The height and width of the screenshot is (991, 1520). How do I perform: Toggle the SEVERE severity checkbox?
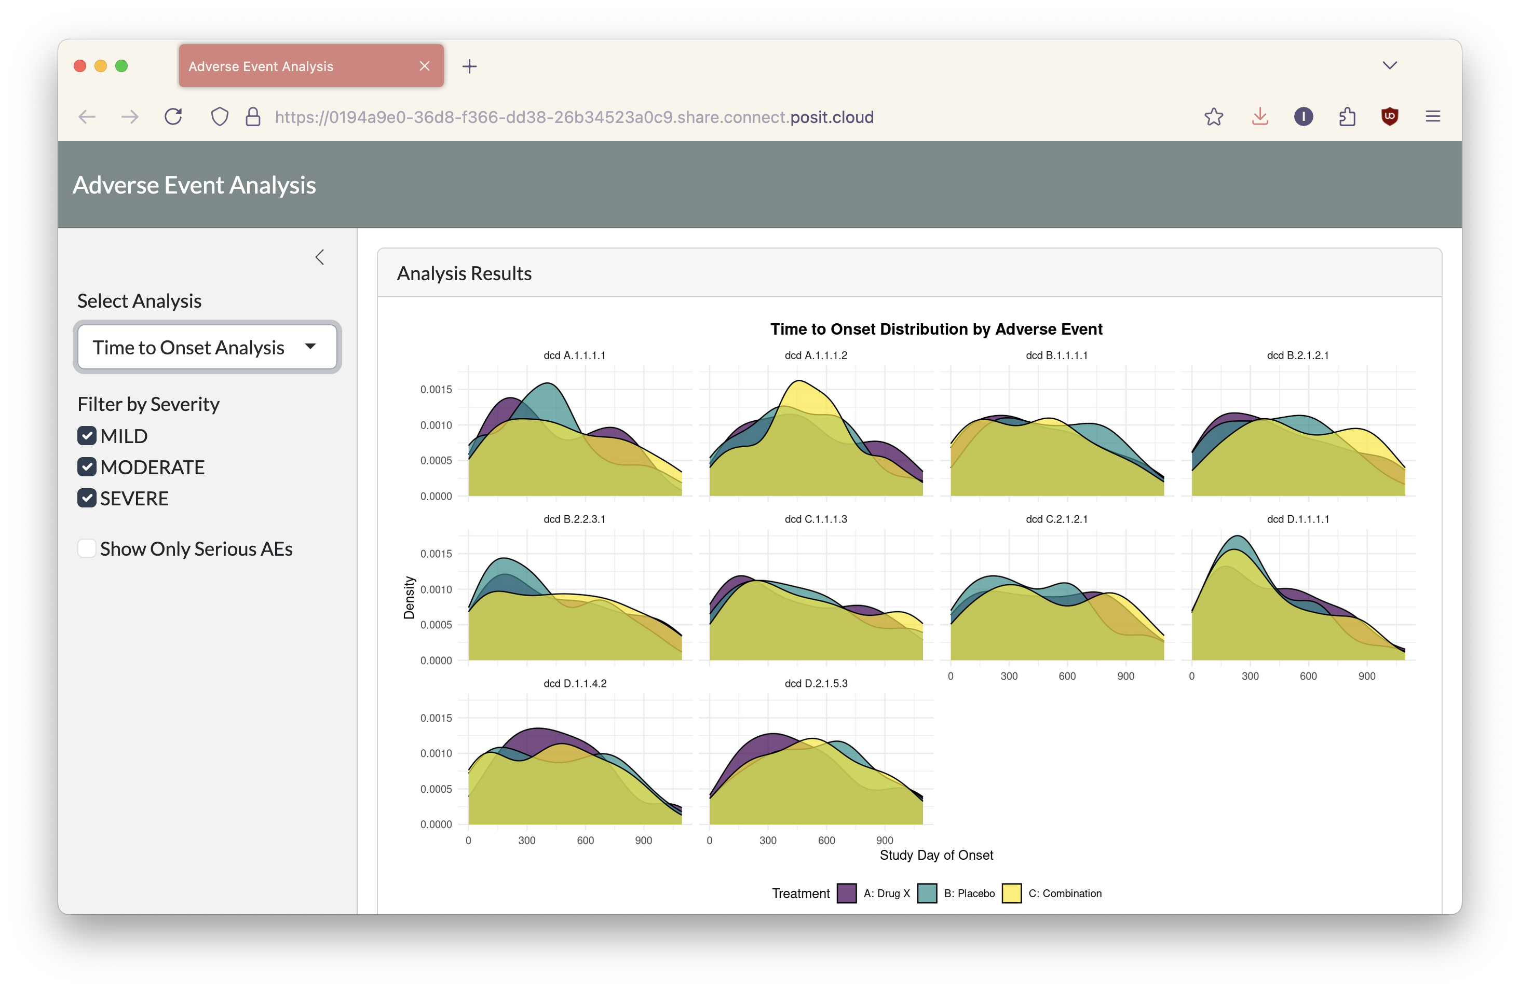(x=87, y=499)
